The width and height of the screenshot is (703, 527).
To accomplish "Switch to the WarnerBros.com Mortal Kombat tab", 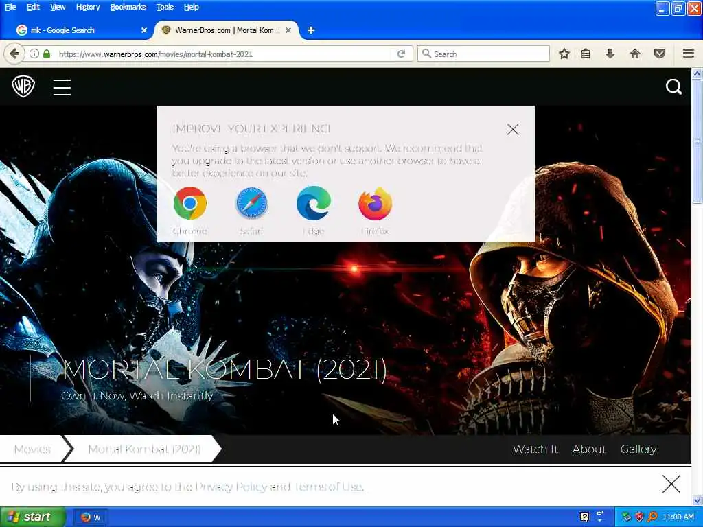I will (x=227, y=30).
